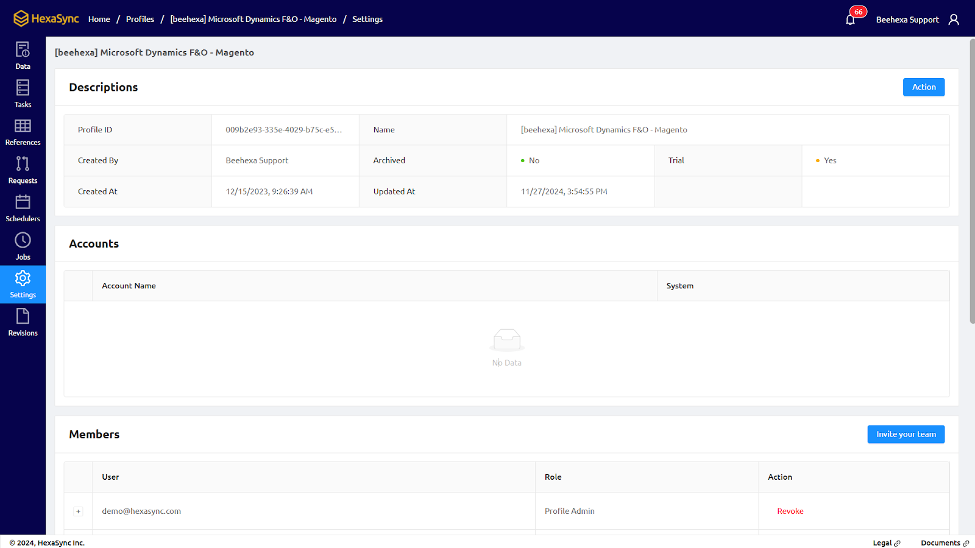
Task: Click the Created By value Beehexa Support
Action: pyautogui.click(x=257, y=160)
